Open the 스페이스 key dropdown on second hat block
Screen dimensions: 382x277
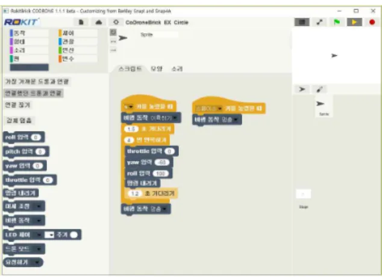click(209, 109)
